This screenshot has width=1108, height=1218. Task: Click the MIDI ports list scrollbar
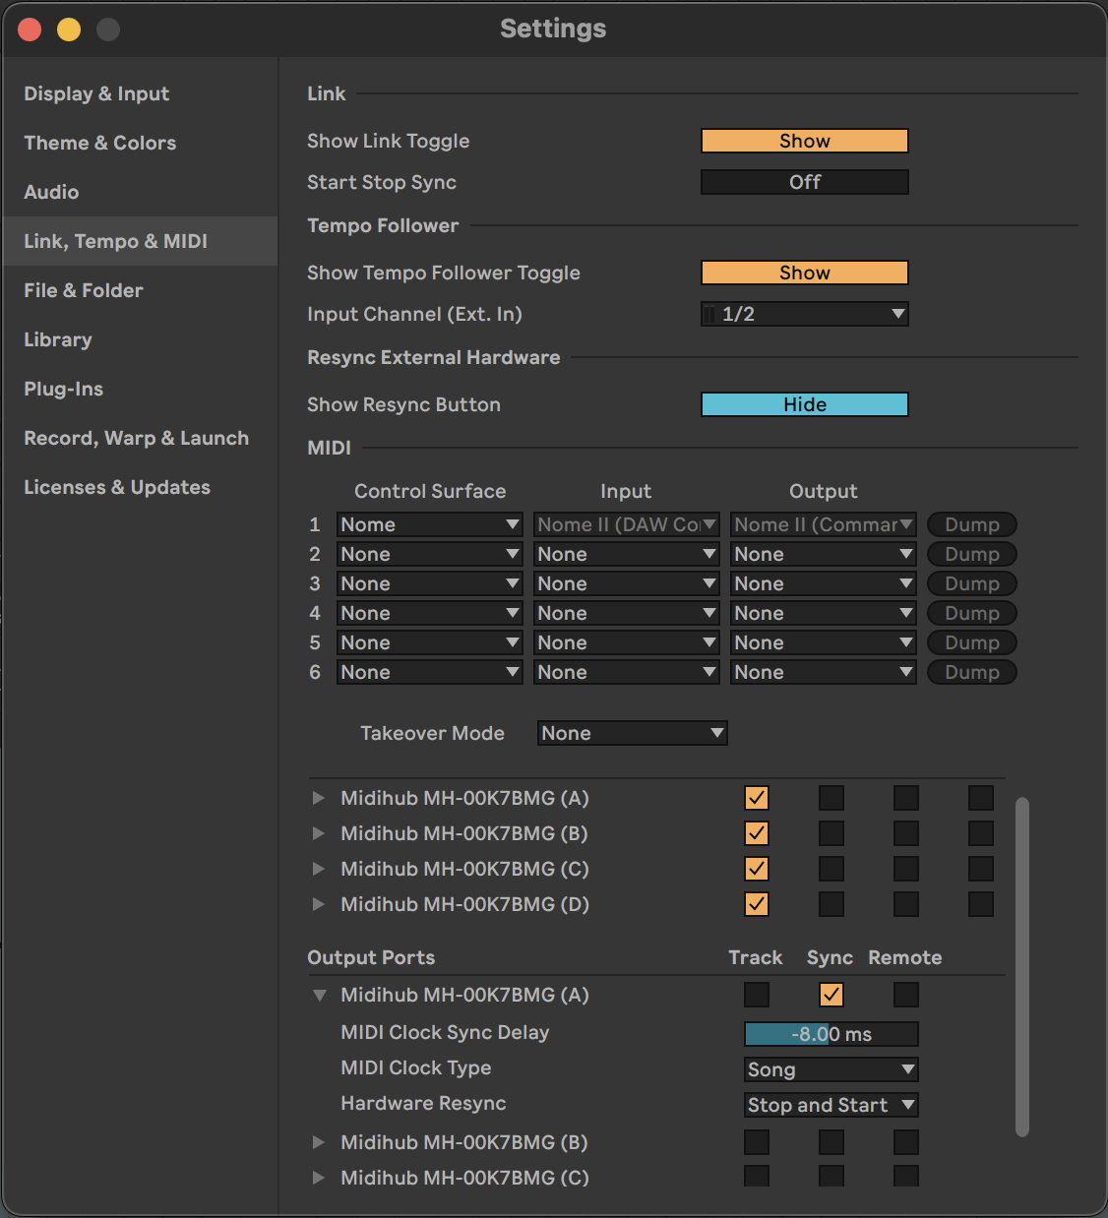(x=1021, y=964)
